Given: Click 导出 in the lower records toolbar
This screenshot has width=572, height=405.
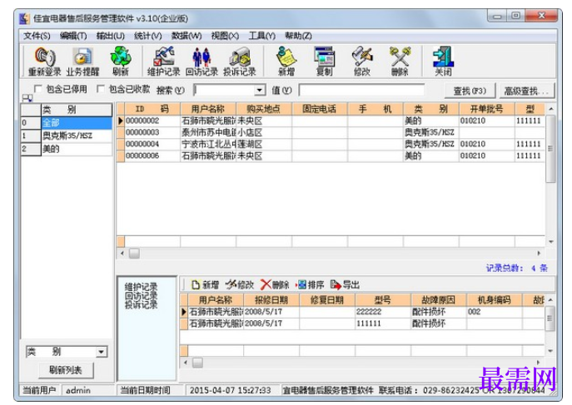Looking at the screenshot, I should pos(345,284).
